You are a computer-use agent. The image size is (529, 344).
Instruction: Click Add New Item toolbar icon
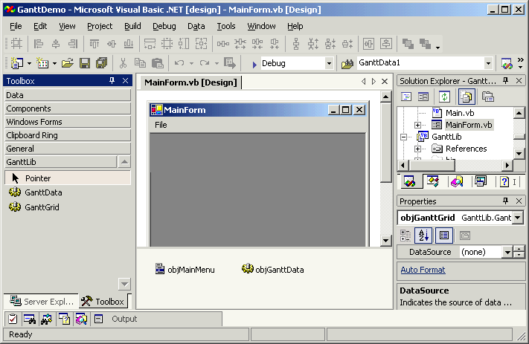42,63
